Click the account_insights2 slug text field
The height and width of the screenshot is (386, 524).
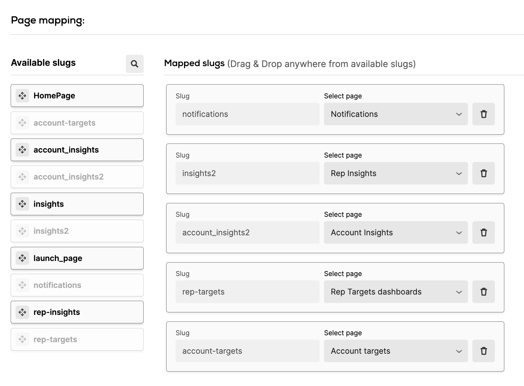pos(247,232)
